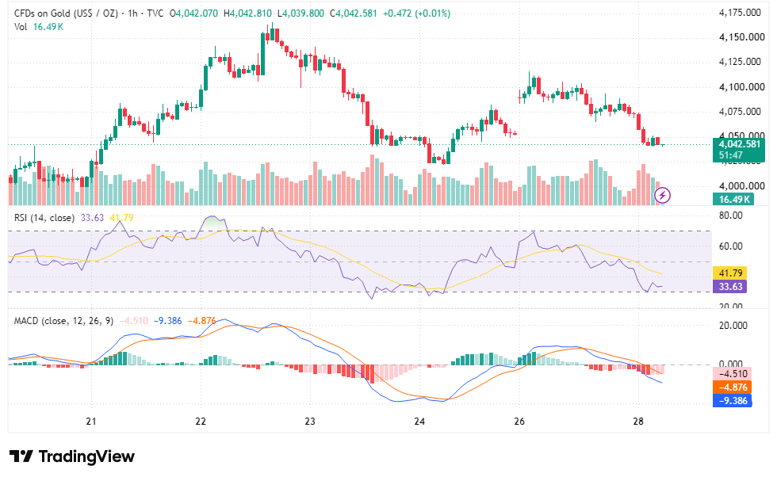Click the blue -9.386 MACD axis tag
The image size is (777, 500).
(x=733, y=400)
